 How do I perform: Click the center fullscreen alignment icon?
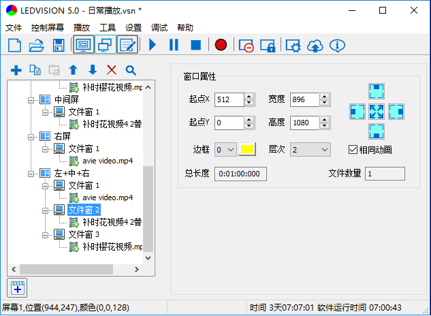coord(377,111)
